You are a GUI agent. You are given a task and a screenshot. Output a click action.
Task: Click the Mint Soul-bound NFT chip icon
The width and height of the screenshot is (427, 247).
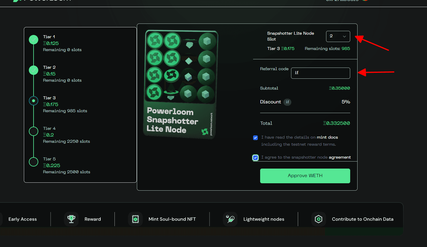[x=135, y=219]
